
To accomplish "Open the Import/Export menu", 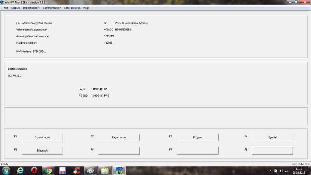I will tap(31, 8).
